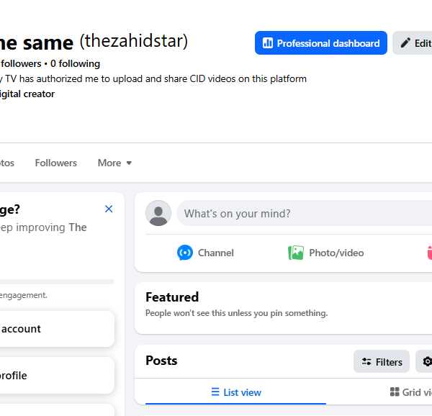Click the thezahidstar username text
This screenshot has height=416, width=432.
(x=134, y=41)
